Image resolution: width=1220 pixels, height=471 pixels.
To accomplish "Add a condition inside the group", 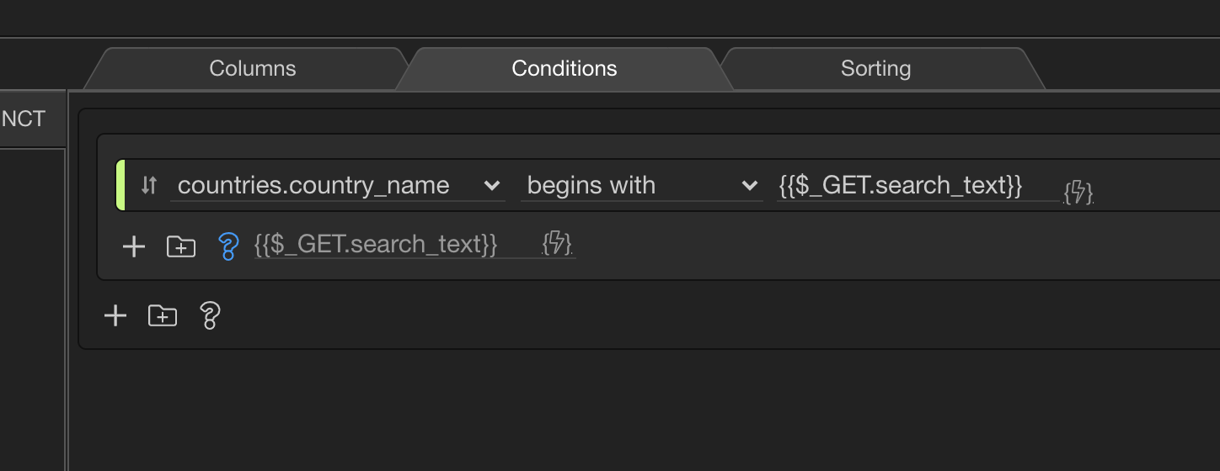I will [x=134, y=246].
